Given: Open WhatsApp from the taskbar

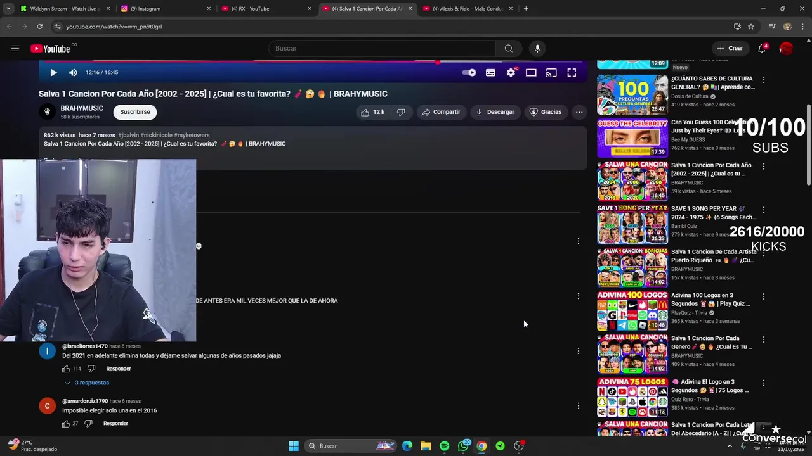Looking at the screenshot, I should point(464,446).
